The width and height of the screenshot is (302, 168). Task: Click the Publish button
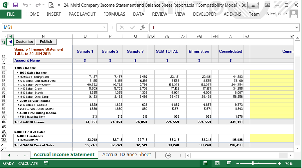[x=46, y=42]
